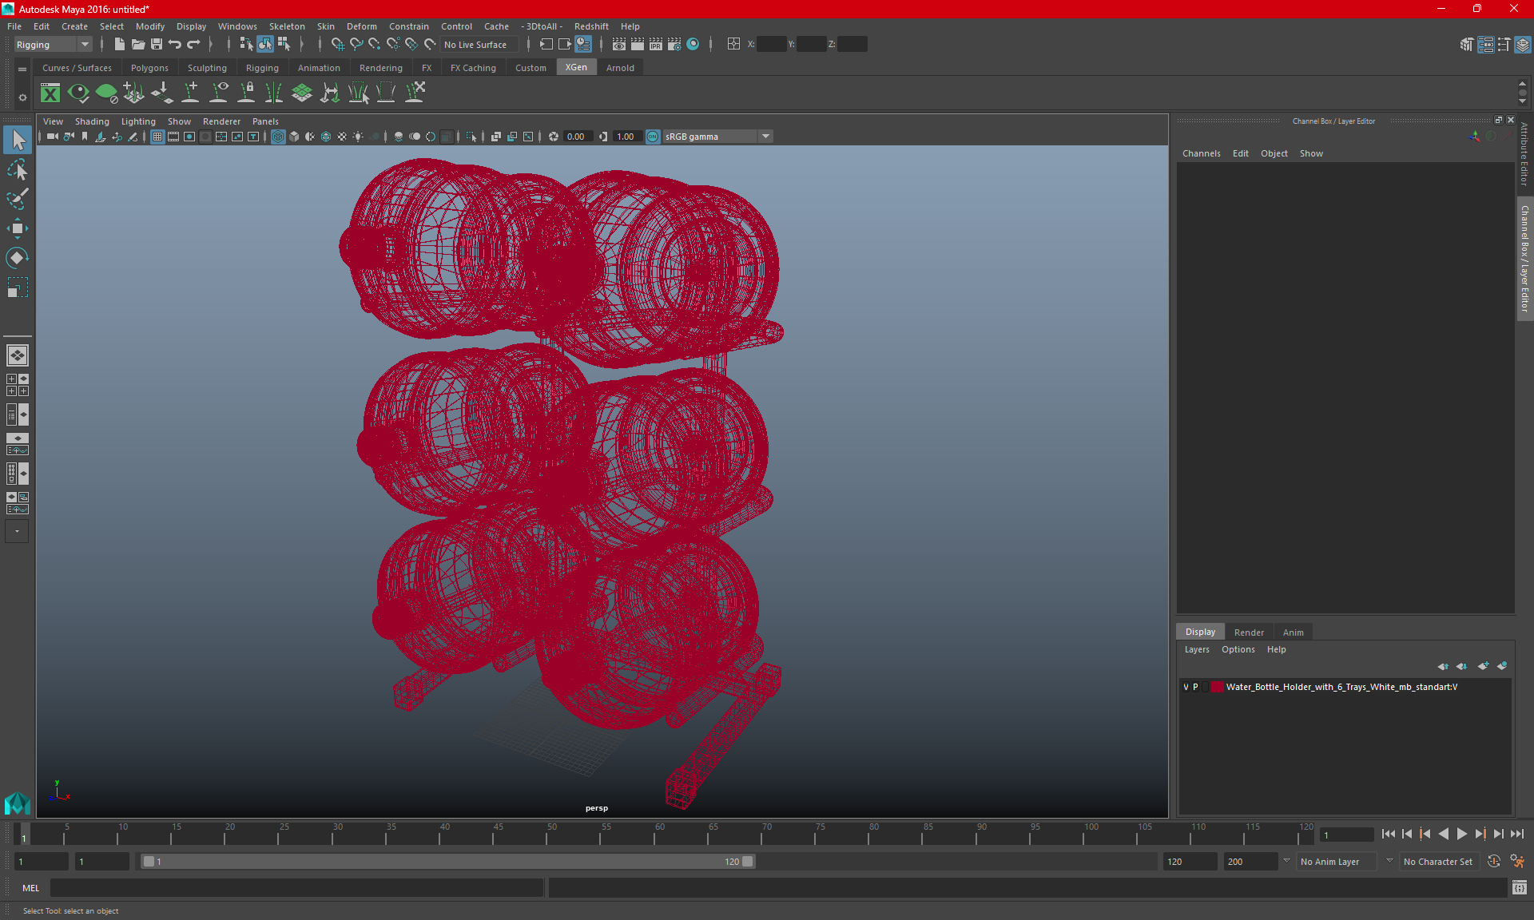Image resolution: width=1534 pixels, height=920 pixels.
Task: Toggle the layer's V visibility box
Action: coord(1186,687)
